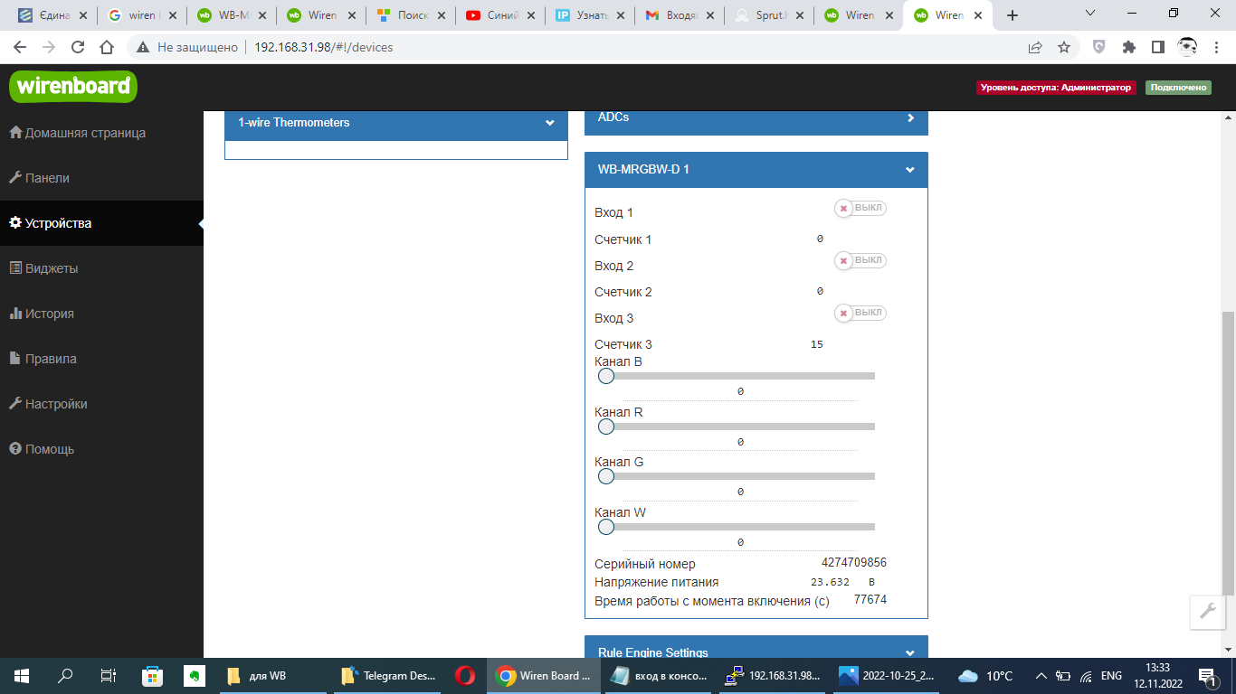Viewport: 1236px width, 694px height.
Task: Click the file icon beside Правила
Action: pyautogui.click(x=15, y=359)
